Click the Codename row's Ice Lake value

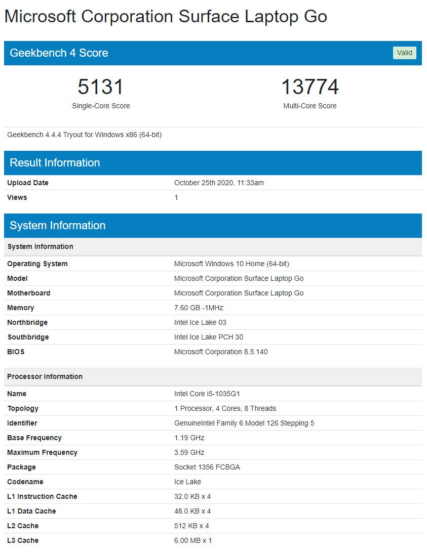[x=188, y=482]
